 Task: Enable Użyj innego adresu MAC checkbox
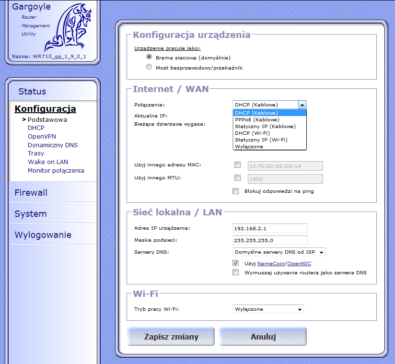point(237,165)
